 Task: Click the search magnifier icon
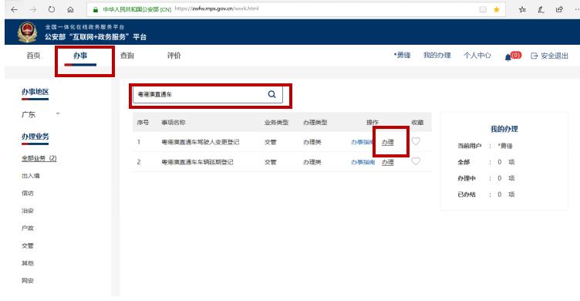[271, 94]
